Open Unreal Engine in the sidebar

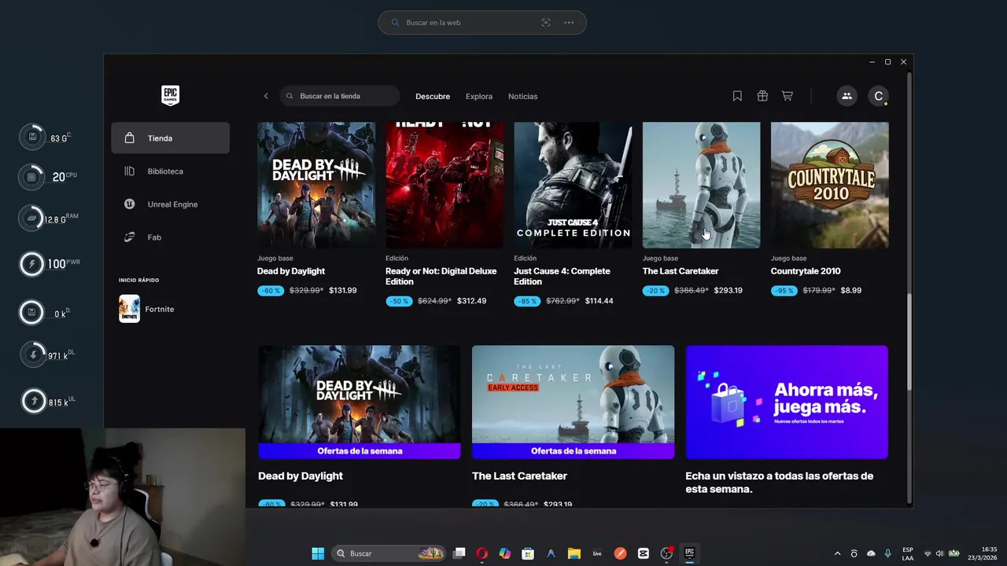[x=170, y=204]
